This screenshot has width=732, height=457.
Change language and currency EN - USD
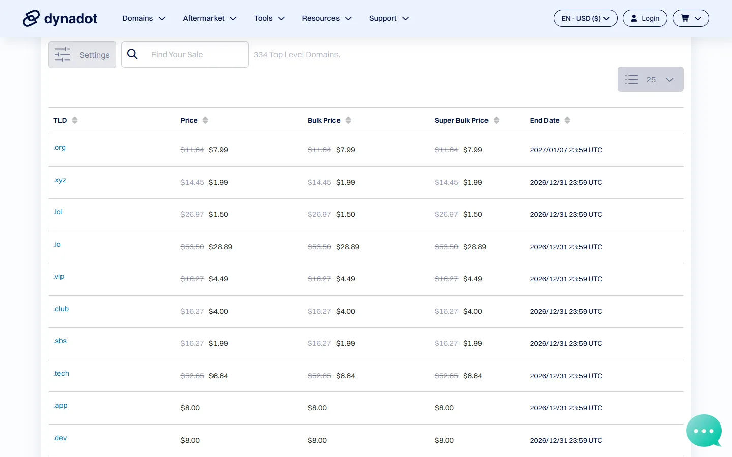click(585, 18)
